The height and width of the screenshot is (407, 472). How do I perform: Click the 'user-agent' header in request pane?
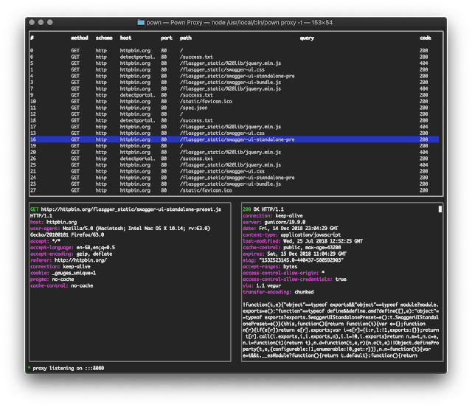pyautogui.click(x=120, y=232)
